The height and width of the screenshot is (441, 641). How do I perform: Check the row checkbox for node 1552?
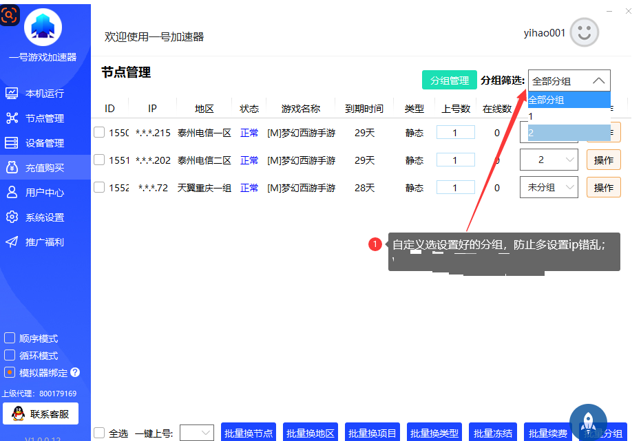pos(99,187)
